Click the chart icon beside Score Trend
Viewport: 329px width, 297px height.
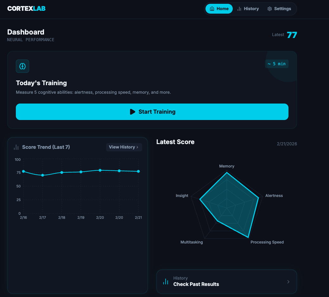tap(16, 147)
